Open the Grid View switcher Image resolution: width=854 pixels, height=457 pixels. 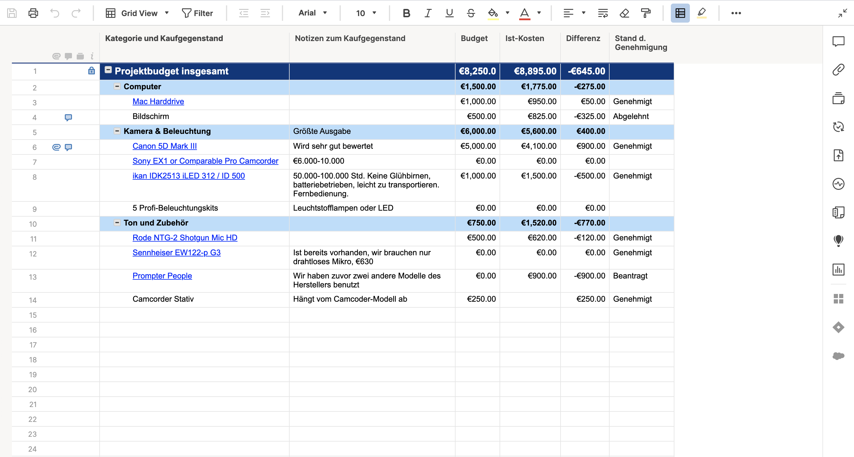137,13
